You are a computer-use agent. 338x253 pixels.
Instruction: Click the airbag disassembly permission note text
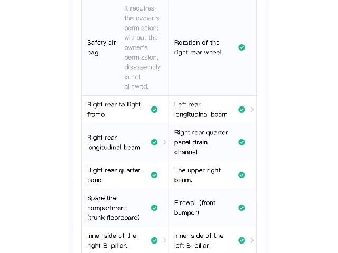point(142,47)
